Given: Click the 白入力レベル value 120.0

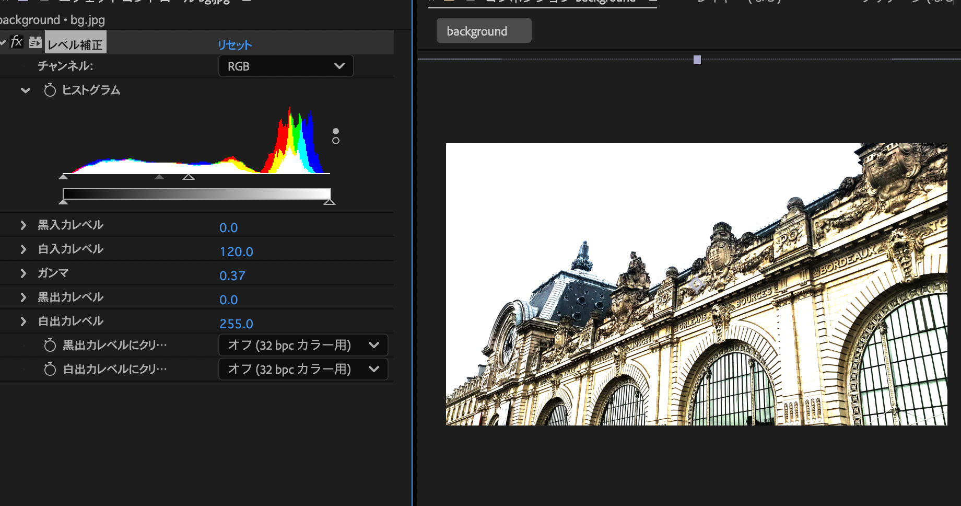Looking at the screenshot, I should [x=236, y=252].
